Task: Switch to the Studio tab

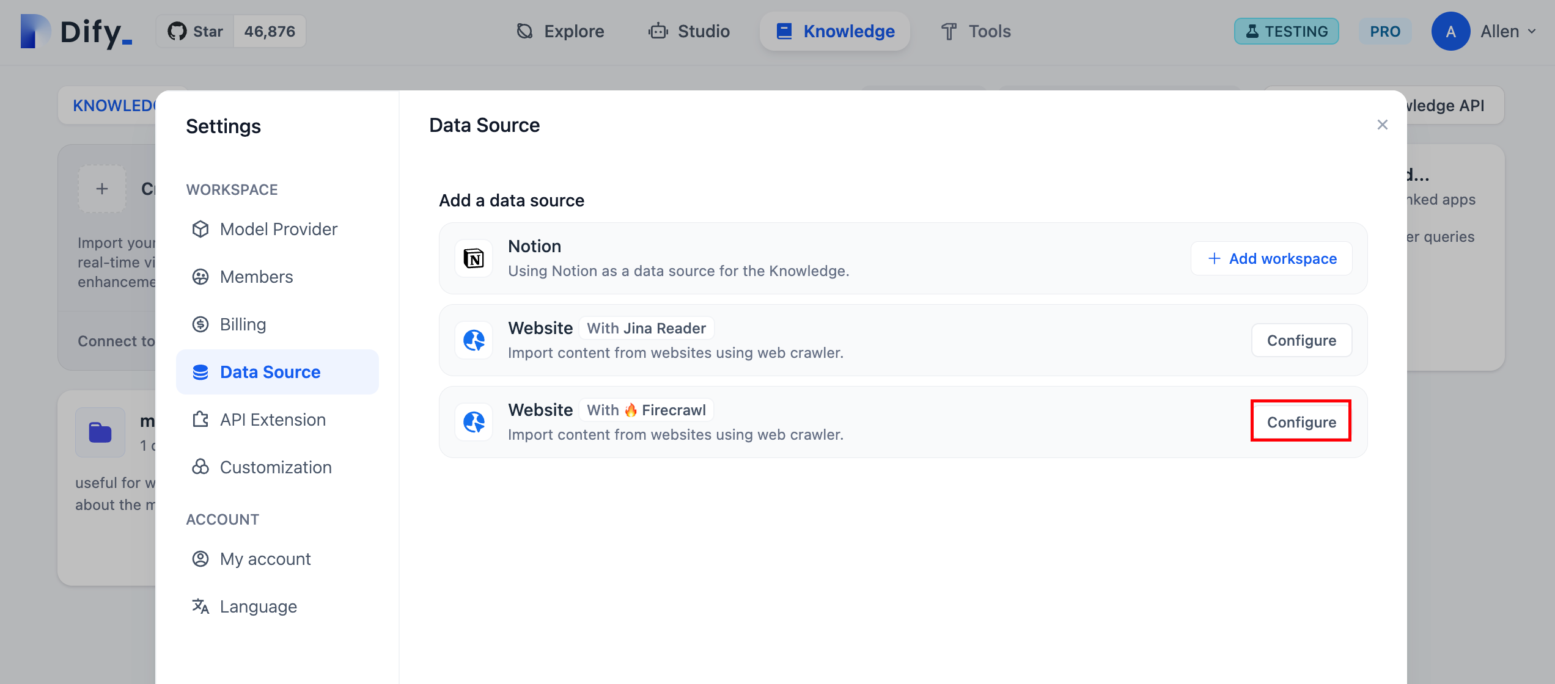Action: click(x=689, y=31)
